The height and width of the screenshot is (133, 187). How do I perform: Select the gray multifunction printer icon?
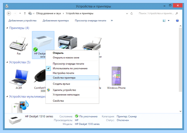[x=67, y=42]
